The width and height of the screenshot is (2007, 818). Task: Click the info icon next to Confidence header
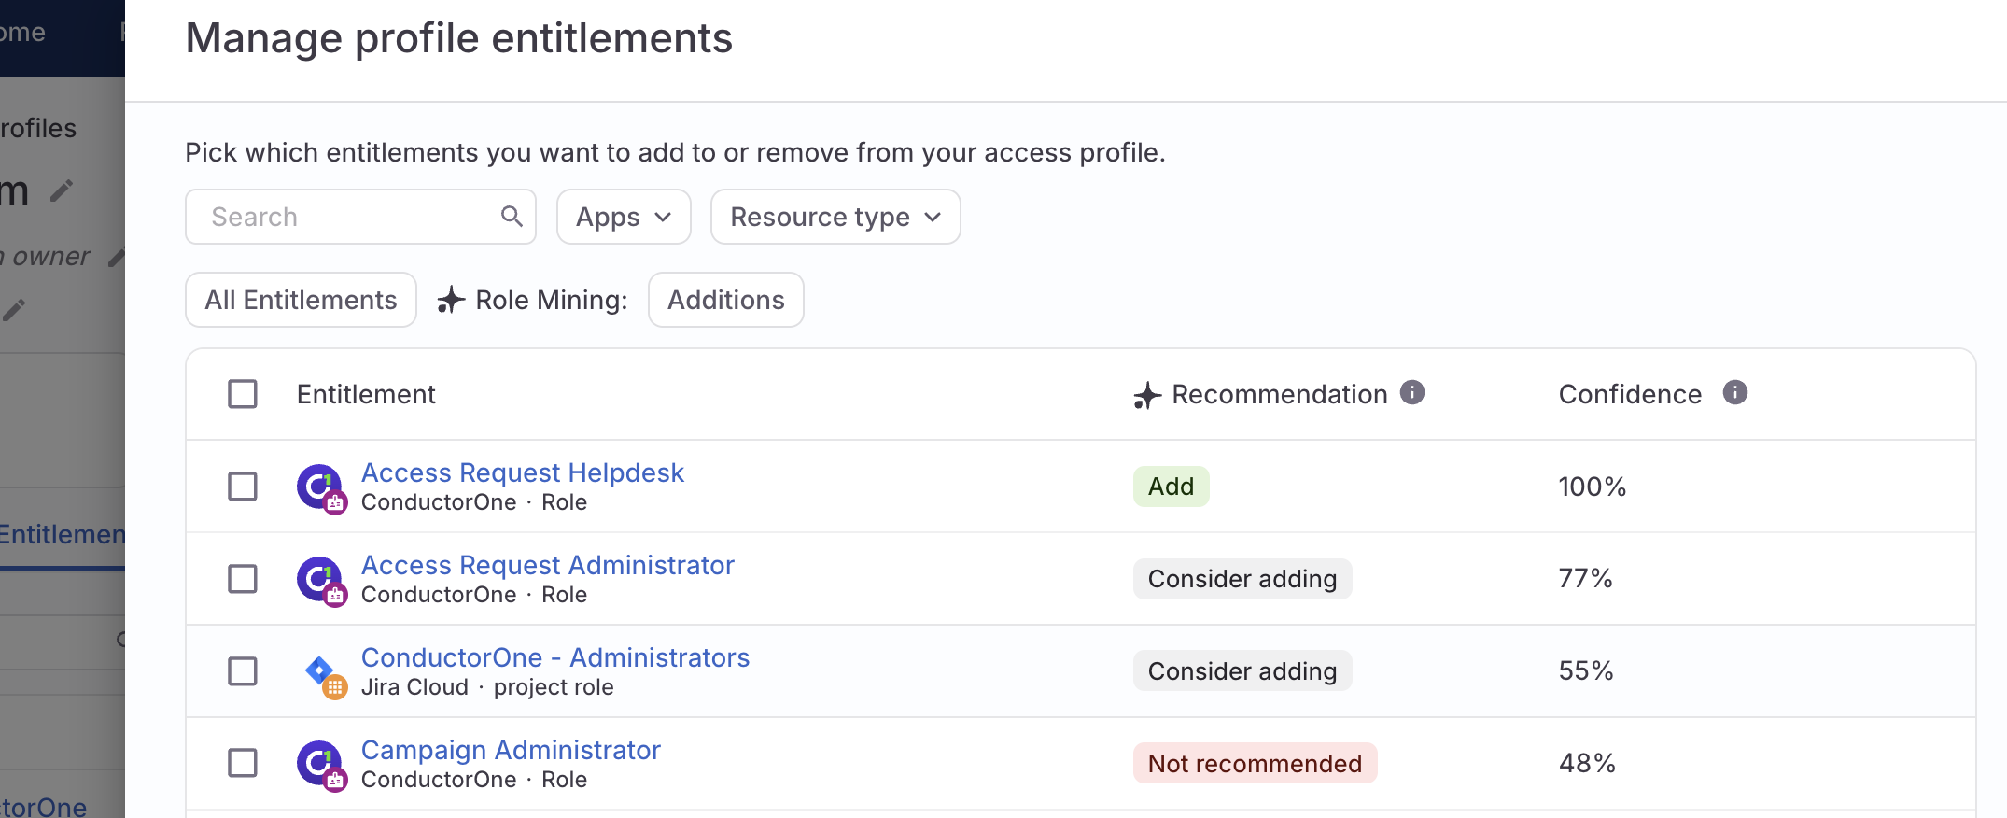1734,393
